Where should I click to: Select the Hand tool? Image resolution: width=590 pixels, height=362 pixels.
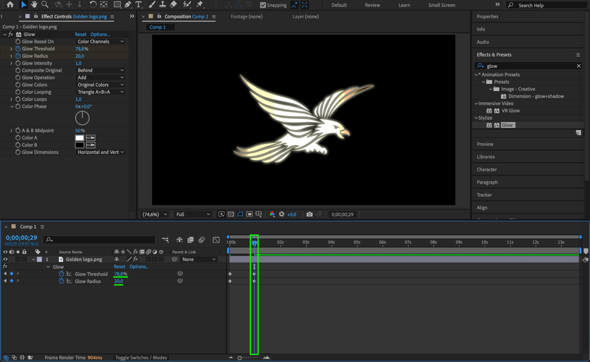tap(34, 4)
